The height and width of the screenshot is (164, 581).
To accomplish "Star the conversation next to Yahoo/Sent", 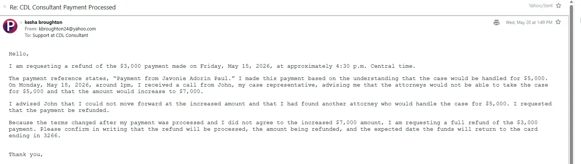I will pos(559,5).
